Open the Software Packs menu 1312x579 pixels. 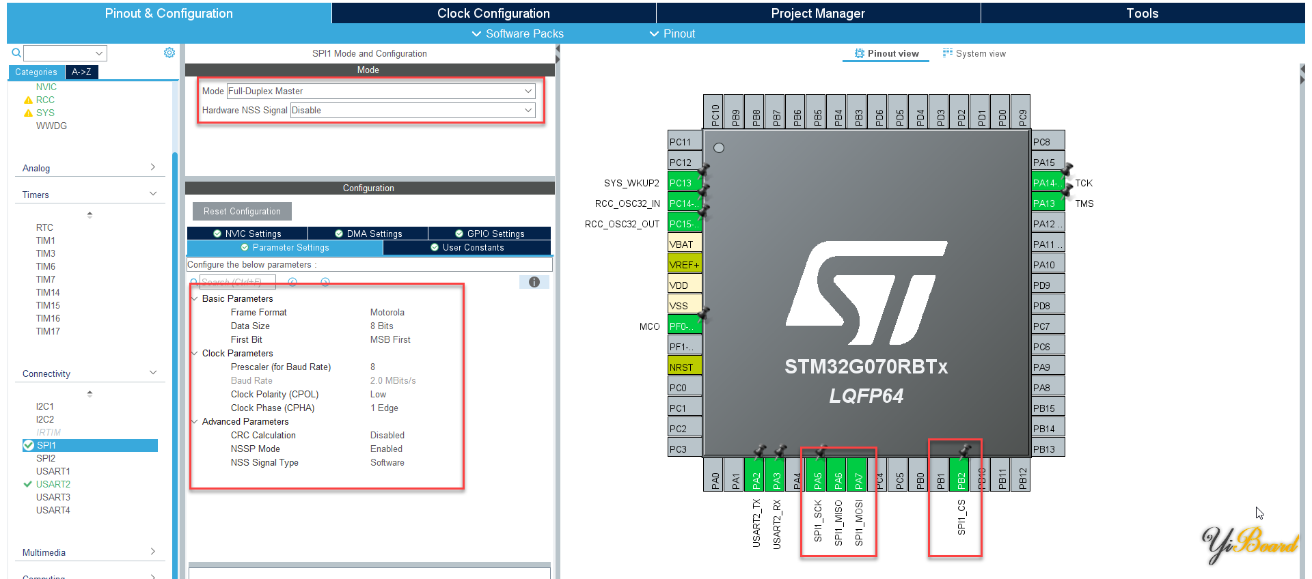pos(518,33)
